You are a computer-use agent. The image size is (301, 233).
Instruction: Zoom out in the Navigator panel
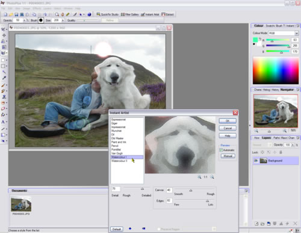[x=256, y=131]
